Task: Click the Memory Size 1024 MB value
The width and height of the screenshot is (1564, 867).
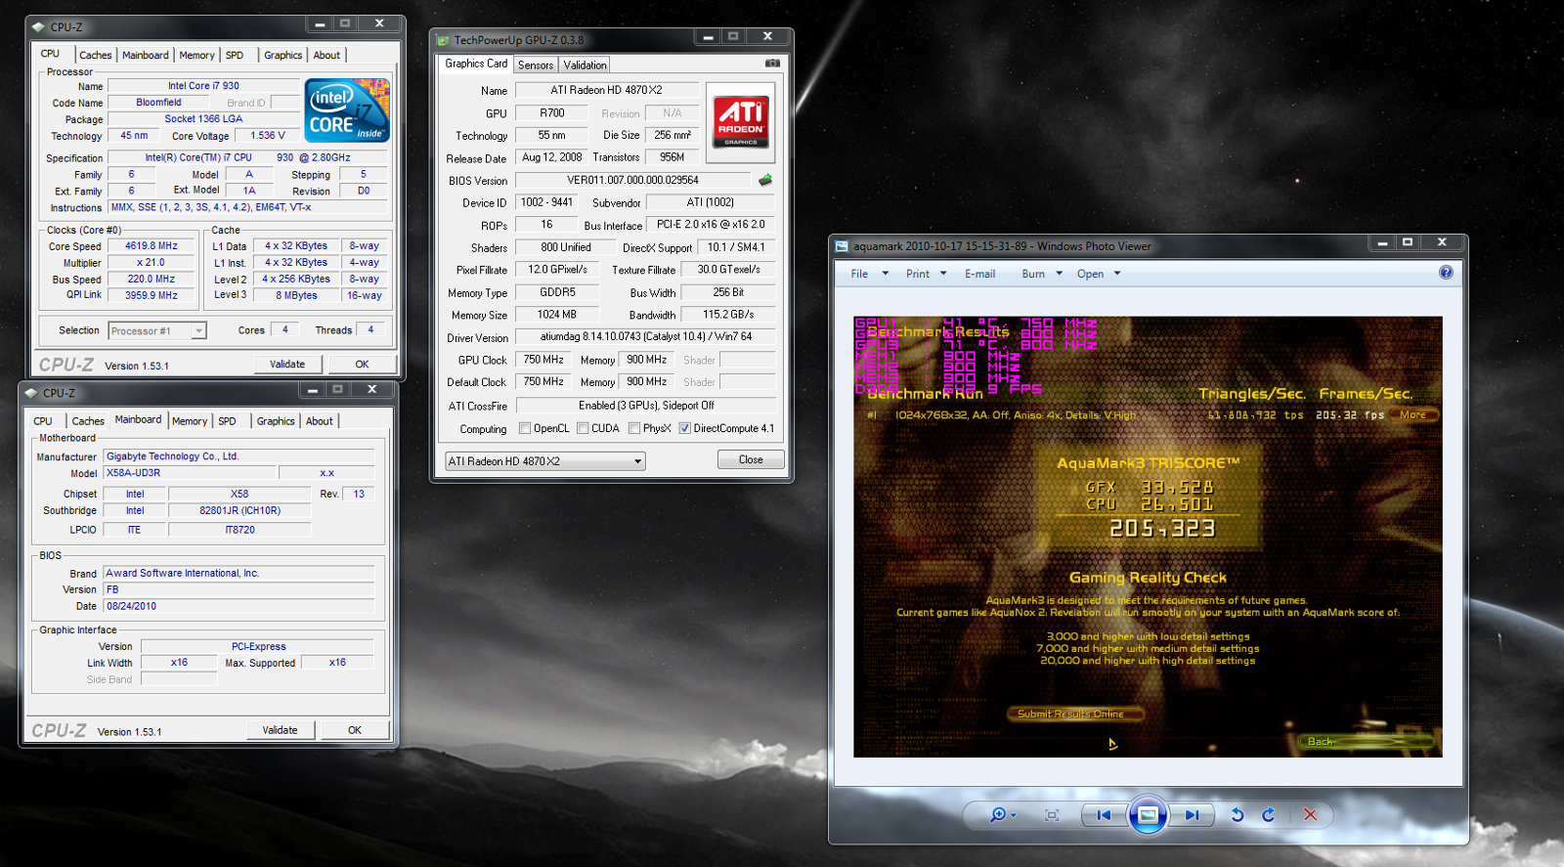Action: click(557, 315)
